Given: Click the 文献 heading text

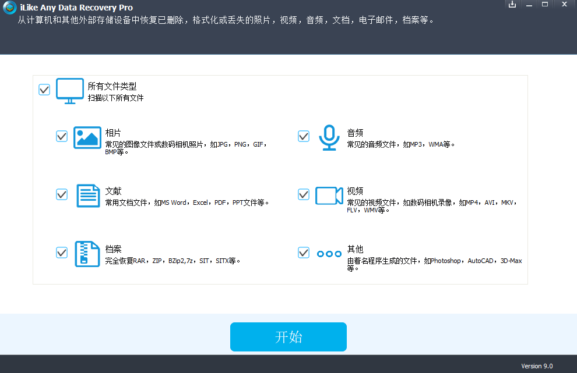Looking at the screenshot, I should pos(113,191).
